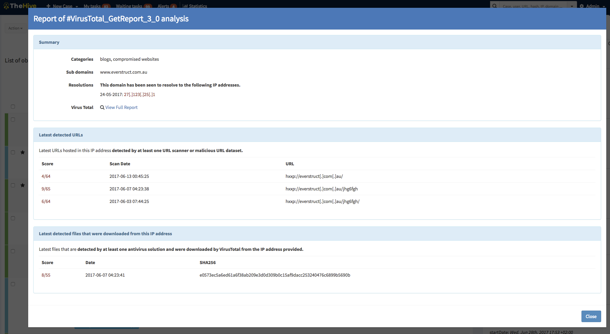The height and width of the screenshot is (334, 610).
Task: Toggle the topmost select-all checkbox in list
Action: 13,107
